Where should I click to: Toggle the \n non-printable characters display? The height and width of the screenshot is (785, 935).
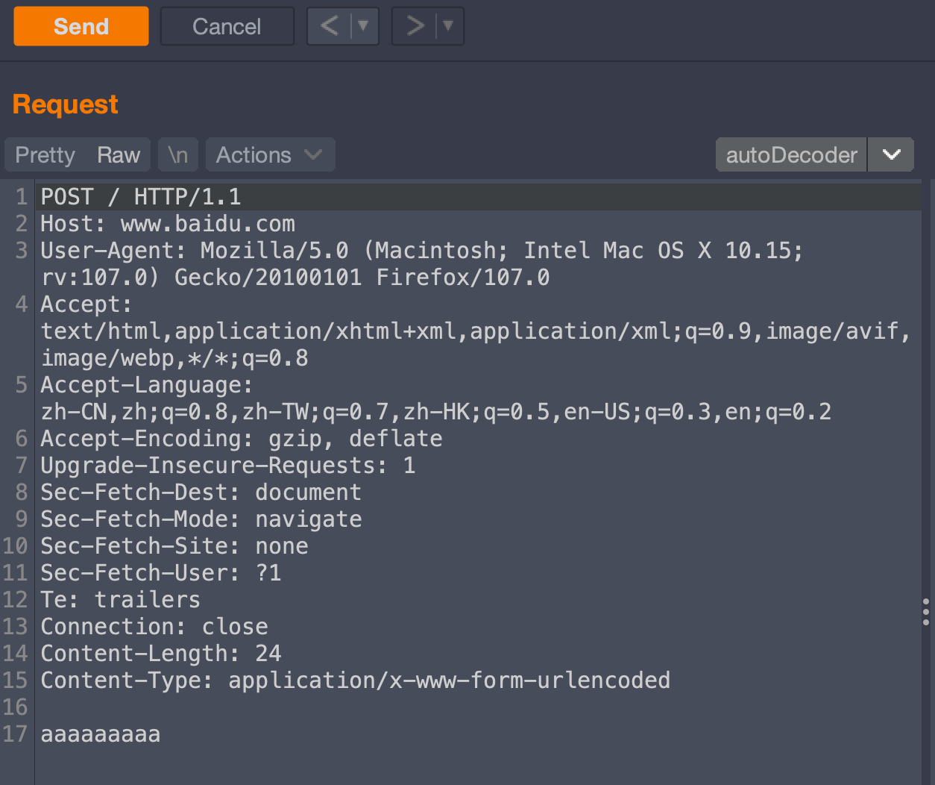click(x=177, y=155)
